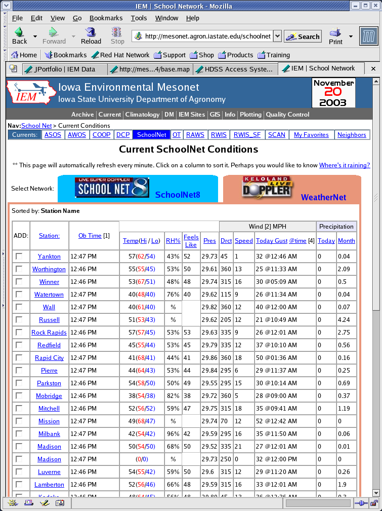Screen dimensions: 382x511
Task: Click the new tab icon beside tab bar
Action: tap(13, 68)
